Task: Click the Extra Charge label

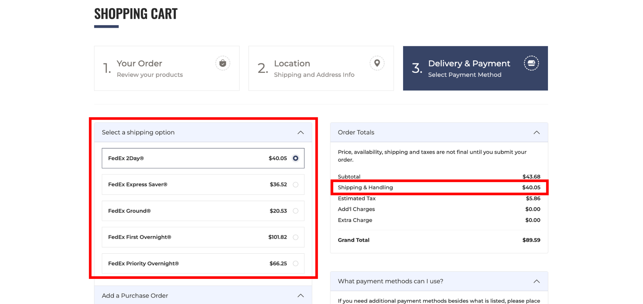Action: tap(355, 220)
